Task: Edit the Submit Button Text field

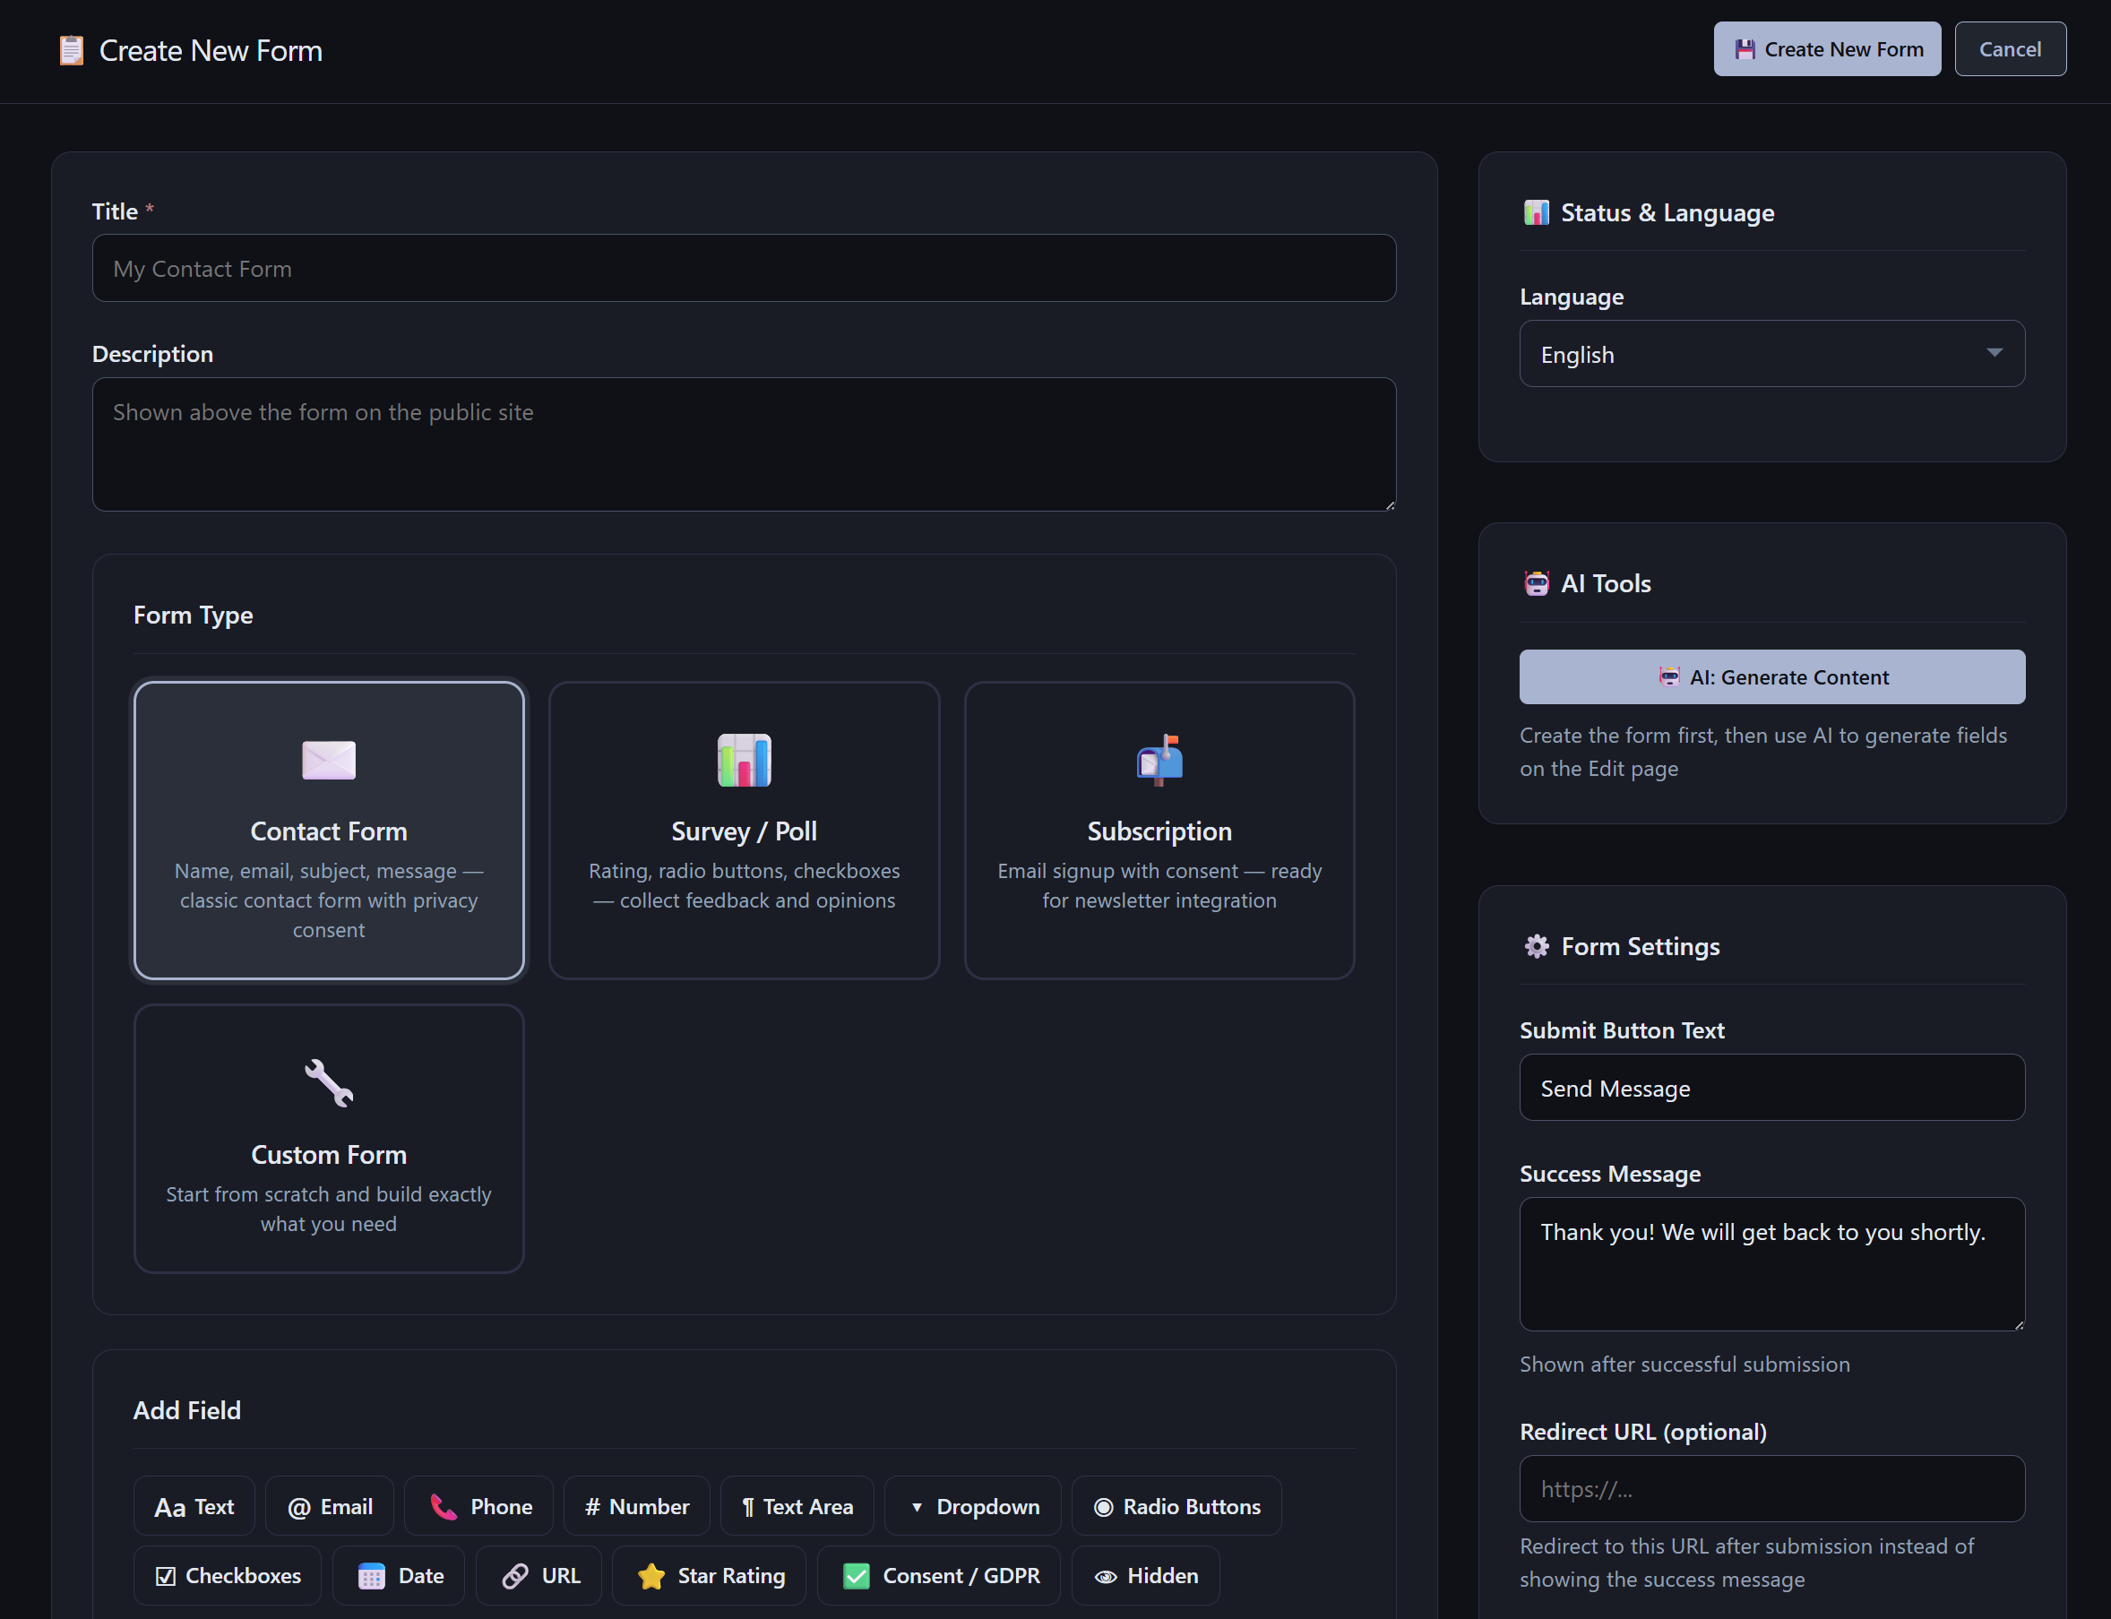Action: click(1771, 1087)
